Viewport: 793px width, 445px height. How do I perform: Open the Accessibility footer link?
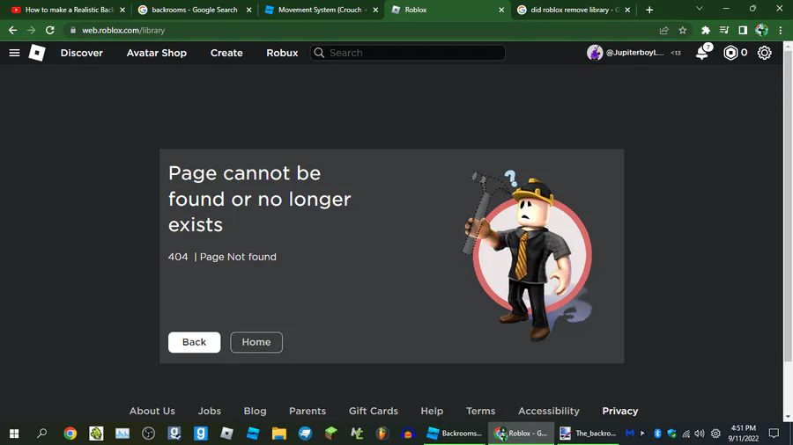click(x=549, y=411)
